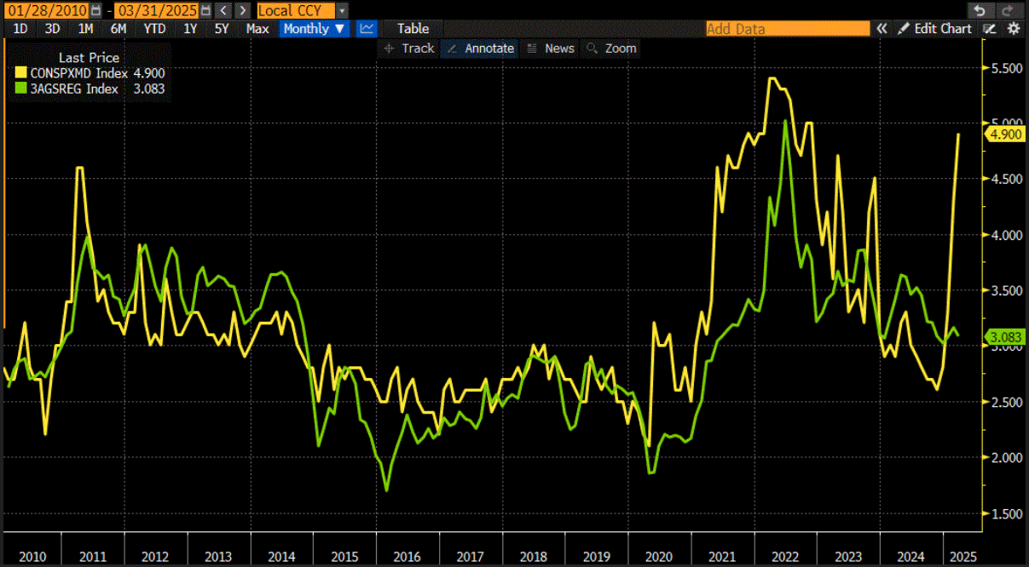Toggle the Annotate mode
This screenshot has width=1029, height=567.
[x=481, y=48]
